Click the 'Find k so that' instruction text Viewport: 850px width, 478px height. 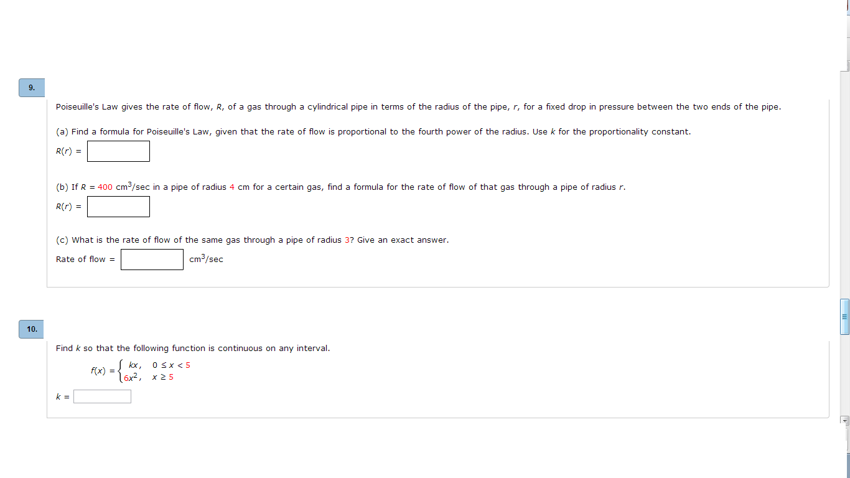pyautogui.click(x=193, y=349)
